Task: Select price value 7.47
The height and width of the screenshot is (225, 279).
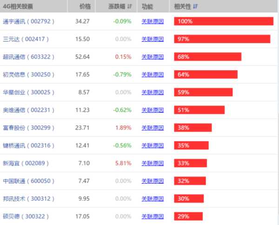Action: point(84,181)
